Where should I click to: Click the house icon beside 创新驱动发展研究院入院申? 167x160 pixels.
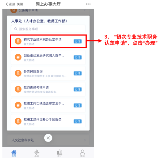pyautogui.click(x=18, y=57)
